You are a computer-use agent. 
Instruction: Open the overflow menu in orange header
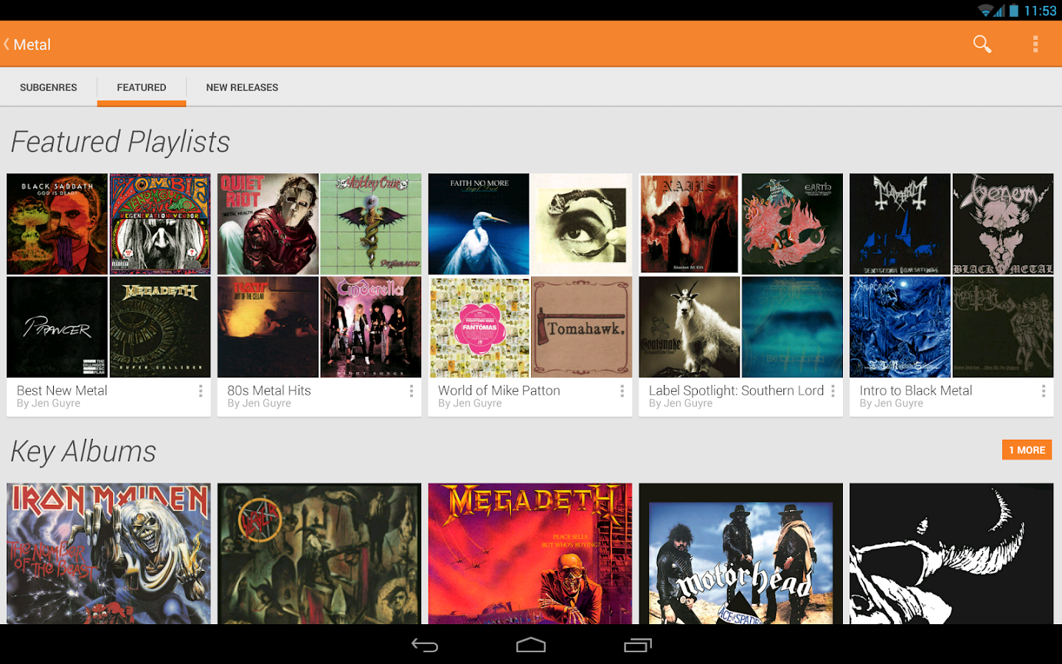coord(1035,44)
